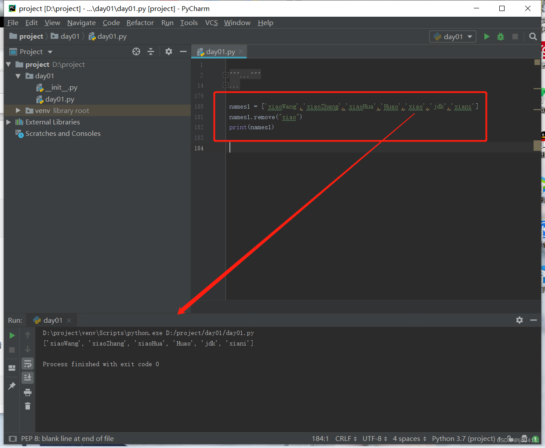
Task: Click 184:1 line position indicator
Action: pos(320,439)
